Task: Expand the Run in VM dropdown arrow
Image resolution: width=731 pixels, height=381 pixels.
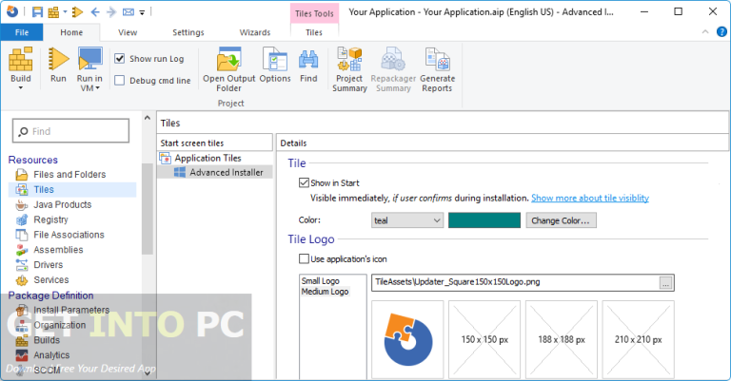Action: coord(97,88)
